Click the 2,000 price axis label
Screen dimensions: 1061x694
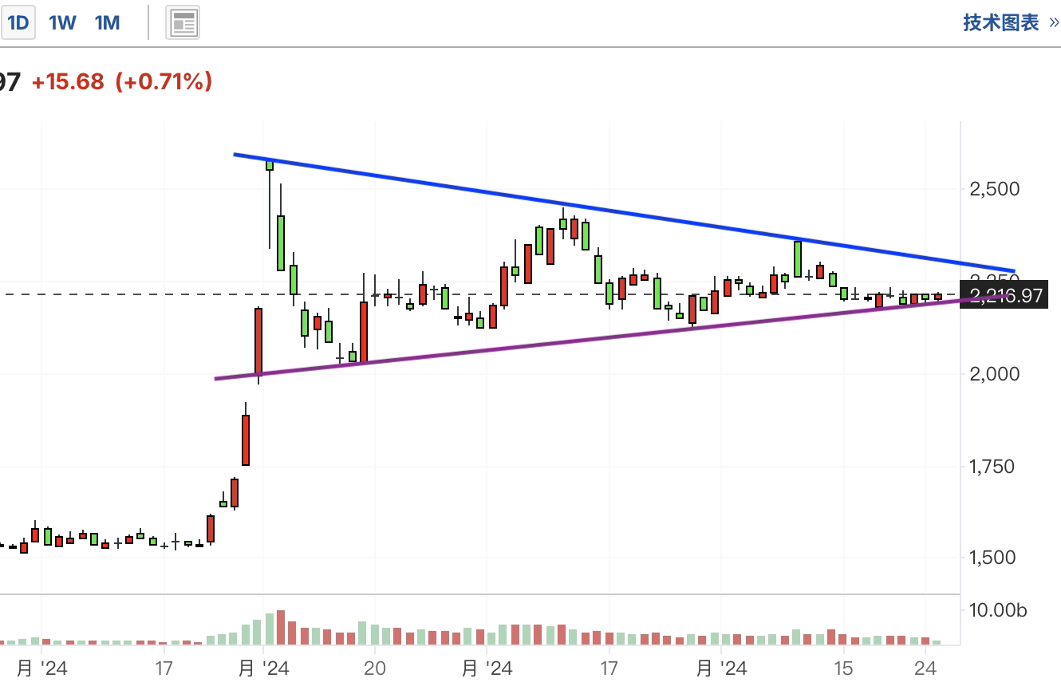(994, 374)
